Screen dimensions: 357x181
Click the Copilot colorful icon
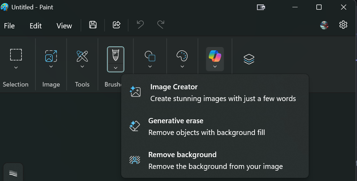pyautogui.click(x=215, y=55)
